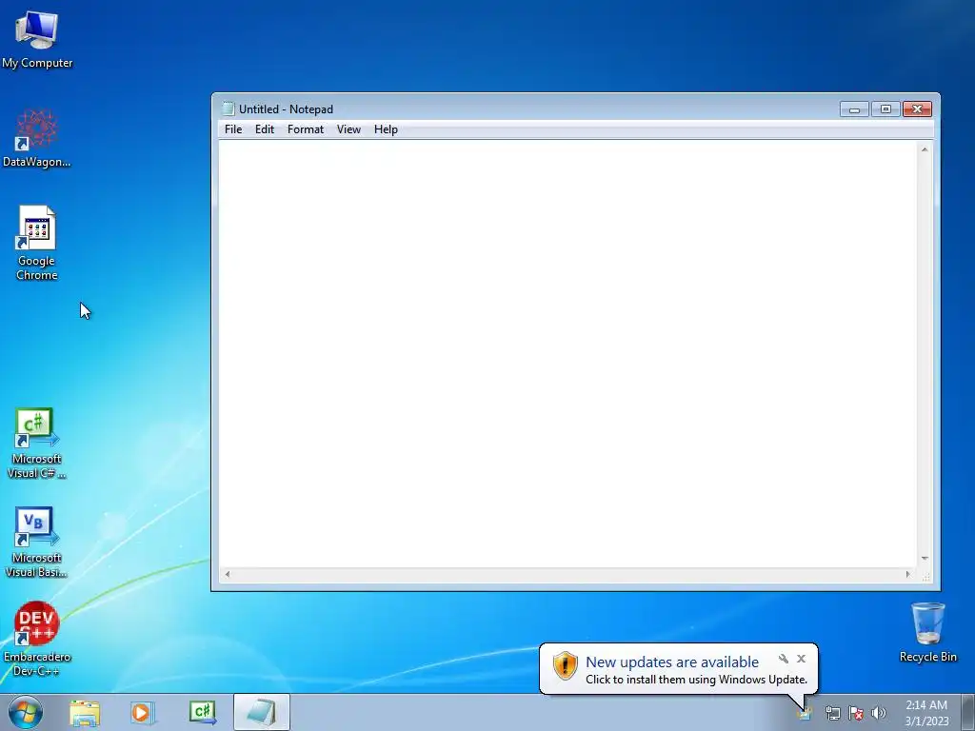Click the horizontal scrollbar right arrow in Notepad
This screenshot has width=975, height=731.
(x=908, y=574)
